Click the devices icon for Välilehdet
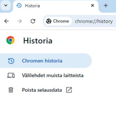Image resolution: width=116 pixels, height=117 pixels. click(x=11, y=75)
